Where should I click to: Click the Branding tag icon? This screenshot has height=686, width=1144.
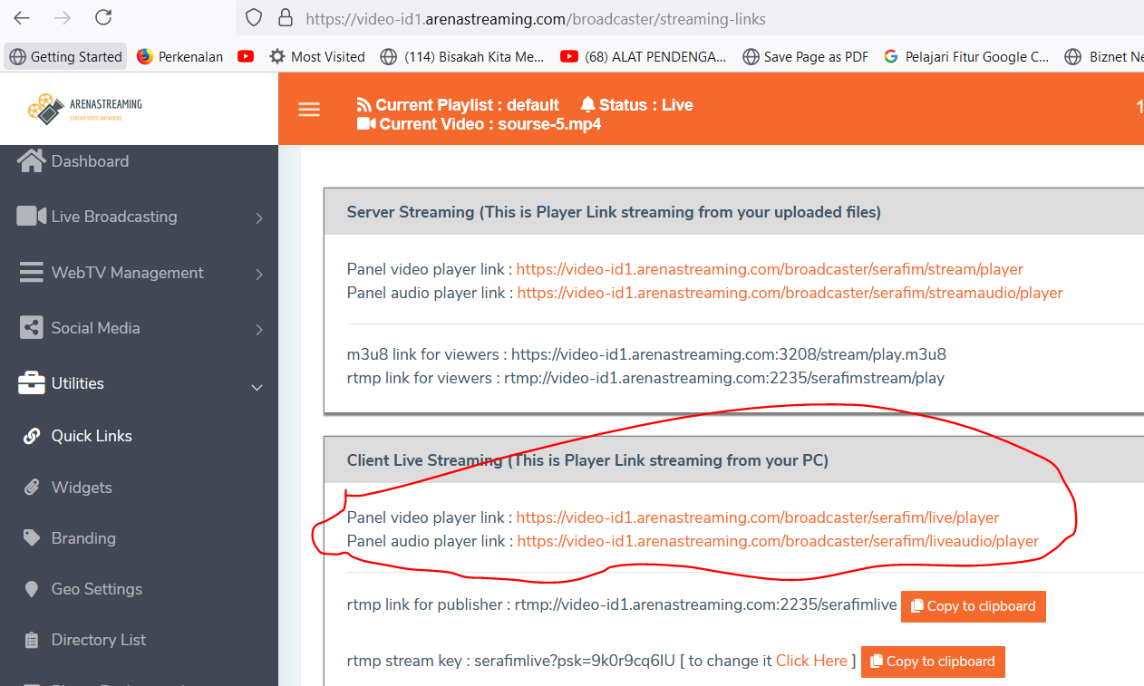(32, 538)
